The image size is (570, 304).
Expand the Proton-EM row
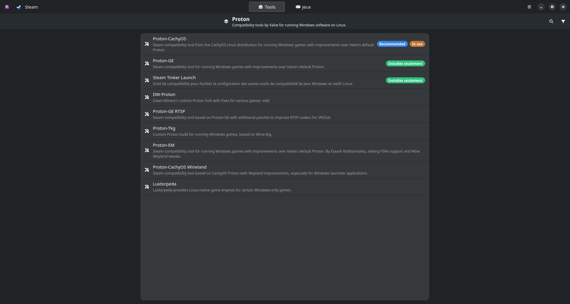(x=285, y=151)
